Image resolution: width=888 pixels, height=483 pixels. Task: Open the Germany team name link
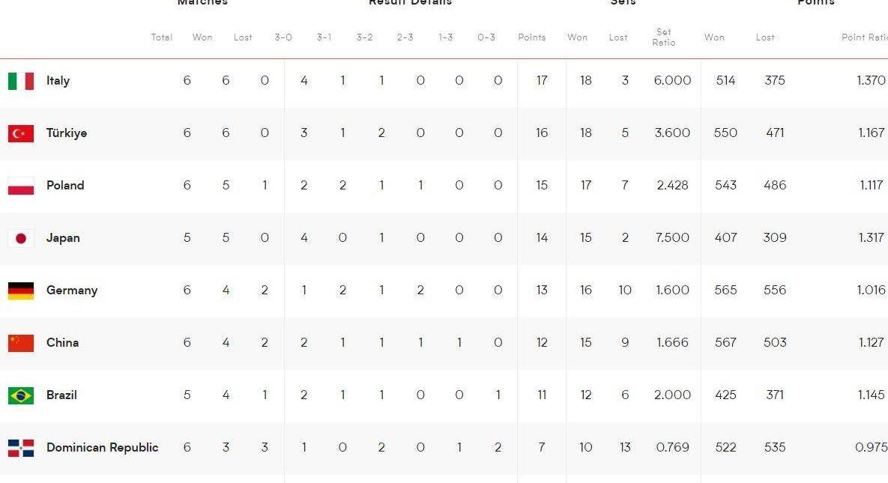point(72,291)
